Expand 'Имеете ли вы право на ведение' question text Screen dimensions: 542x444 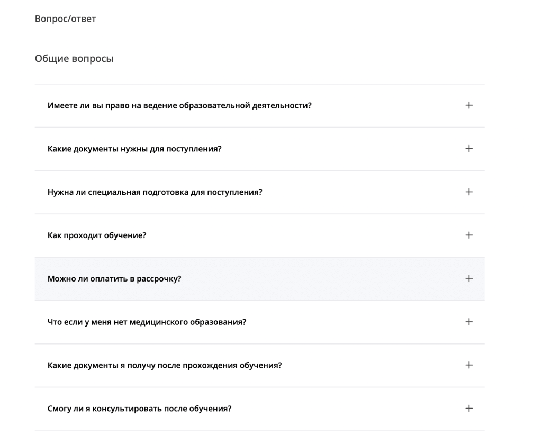(x=179, y=106)
